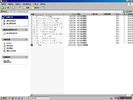Expand the address bar history dropdown
The height and width of the screenshot is (100, 133).
click(123, 11)
